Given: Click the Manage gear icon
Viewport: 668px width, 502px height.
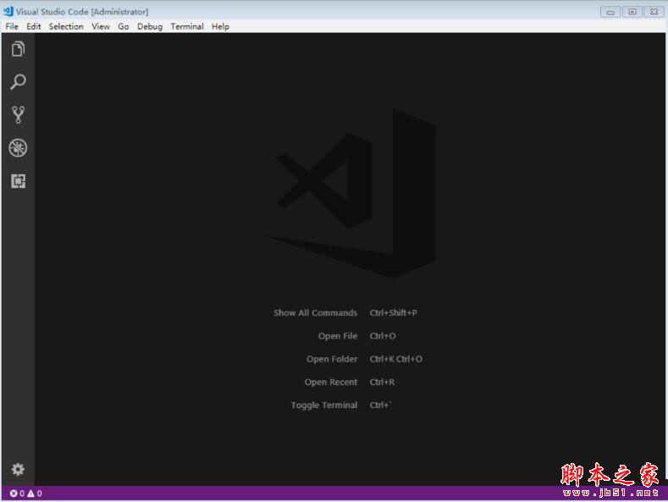Looking at the screenshot, I should pos(18,469).
